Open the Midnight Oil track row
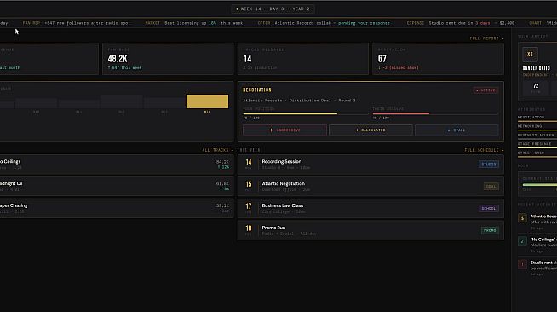 116,186
